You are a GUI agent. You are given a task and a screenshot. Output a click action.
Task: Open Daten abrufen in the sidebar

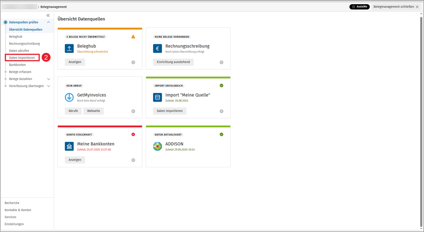19,50
